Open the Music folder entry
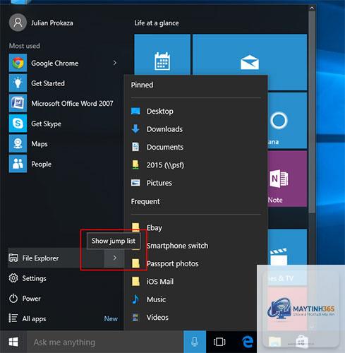The image size is (345, 353). tap(195, 299)
